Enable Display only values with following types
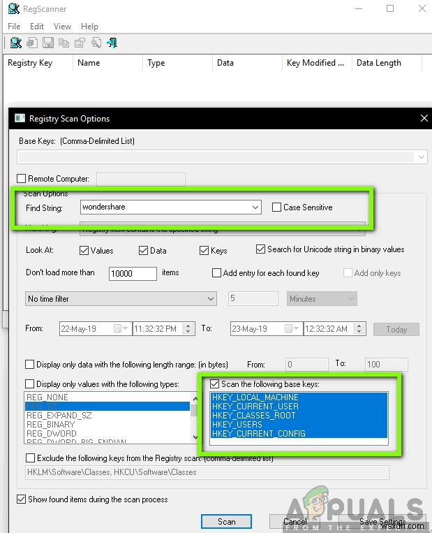432x533 pixels. click(x=29, y=384)
